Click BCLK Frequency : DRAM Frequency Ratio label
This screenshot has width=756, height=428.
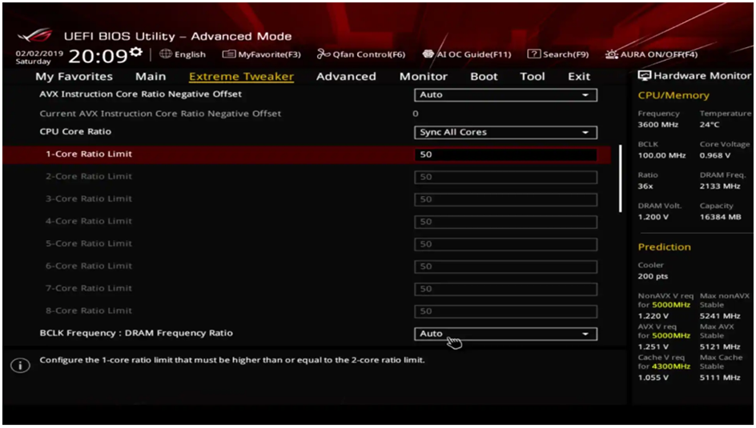[136, 333]
